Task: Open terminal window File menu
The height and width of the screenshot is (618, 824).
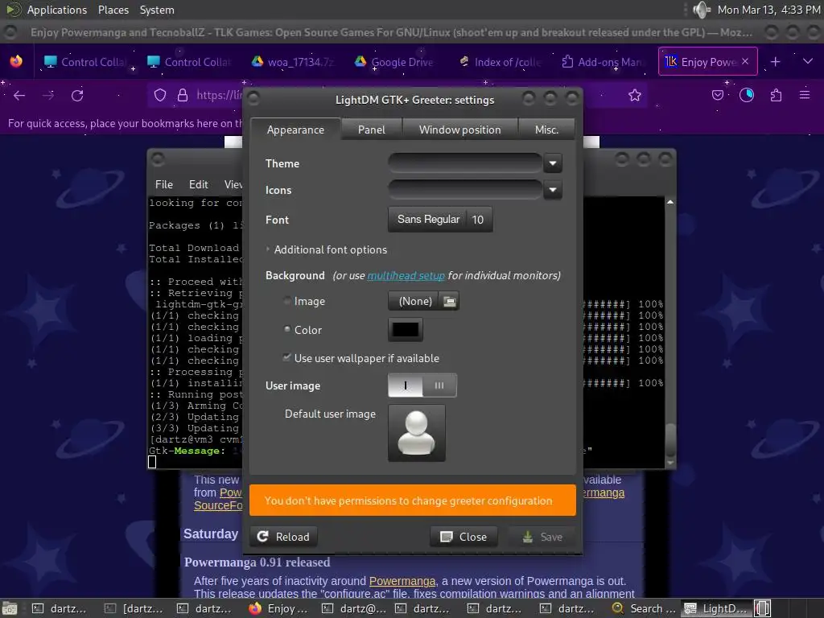Action: (x=164, y=184)
